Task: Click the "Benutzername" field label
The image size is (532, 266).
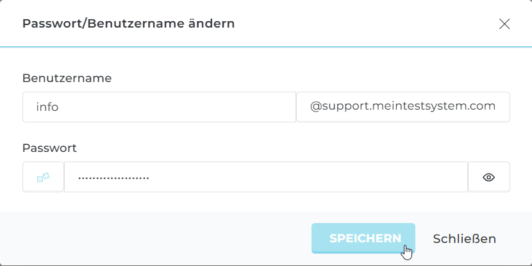Action: click(67, 78)
